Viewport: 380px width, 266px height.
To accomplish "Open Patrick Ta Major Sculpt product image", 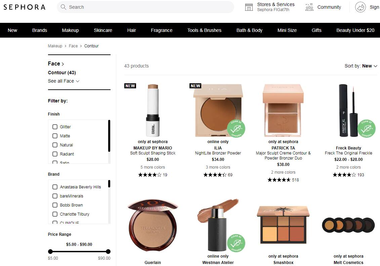I will 283,110.
